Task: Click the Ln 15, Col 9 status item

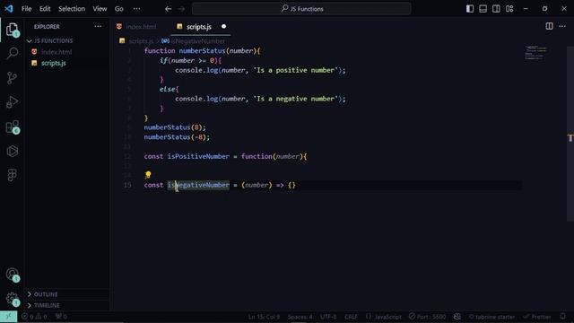Action: click(x=264, y=317)
